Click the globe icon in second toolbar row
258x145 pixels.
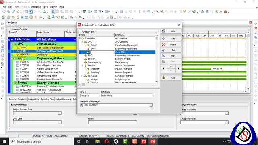tap(53, 17)
